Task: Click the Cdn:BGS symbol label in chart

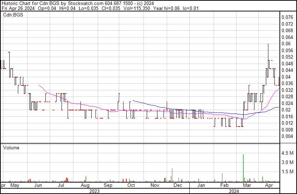Action: click(x=13, y=15)
